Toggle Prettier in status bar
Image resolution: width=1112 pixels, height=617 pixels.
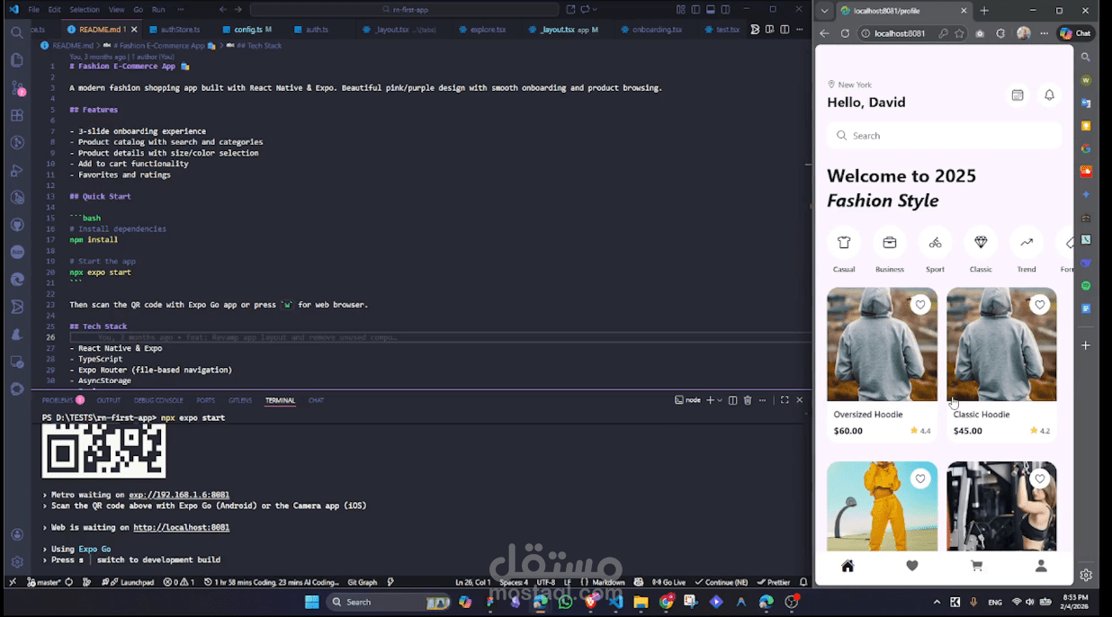tap(774, 583)
